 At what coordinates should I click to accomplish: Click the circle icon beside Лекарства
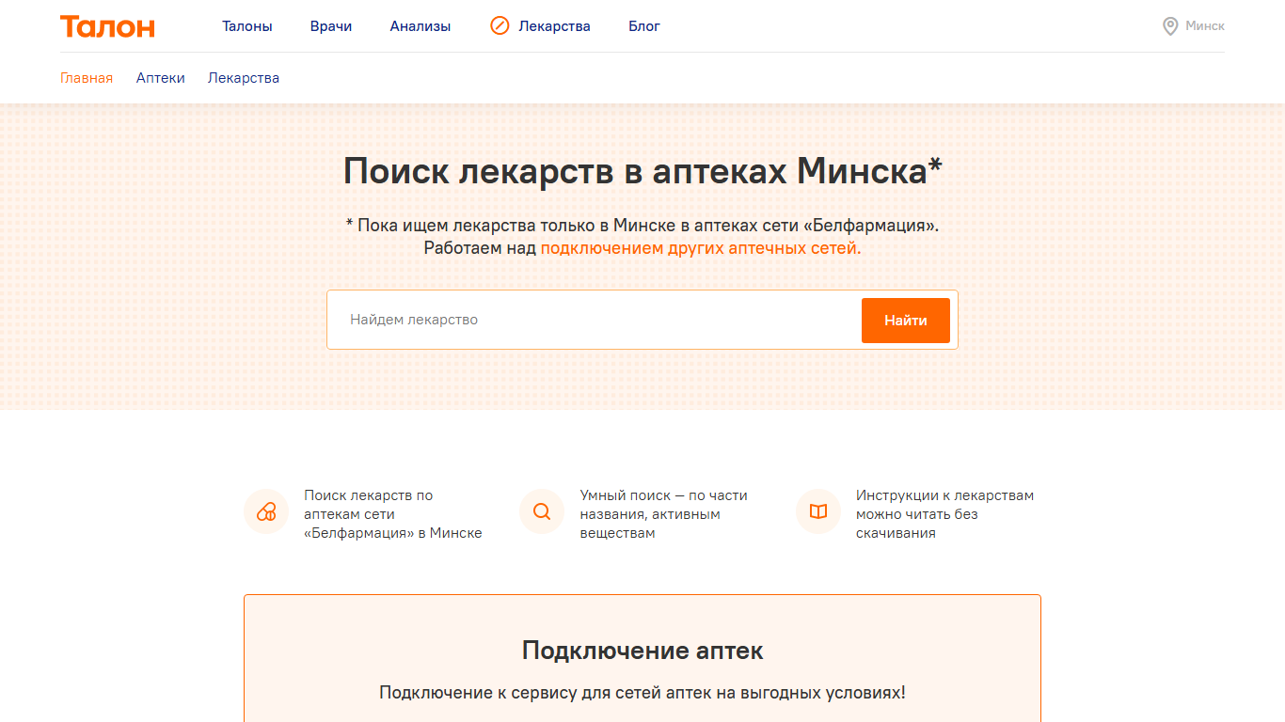500,26
